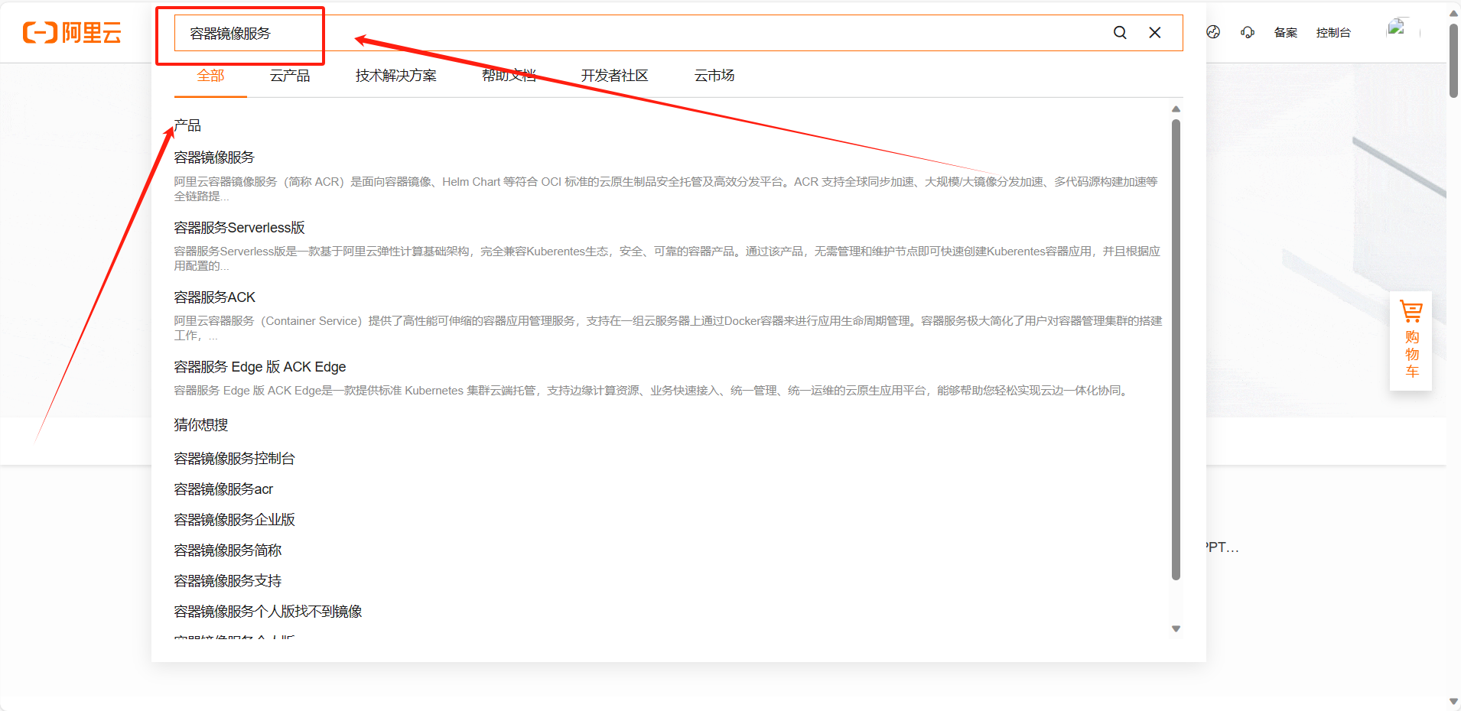The width and height of the screenshot is (1461, 711).
Task: Switch to the 云产品 tab
Action: (290, 76)
